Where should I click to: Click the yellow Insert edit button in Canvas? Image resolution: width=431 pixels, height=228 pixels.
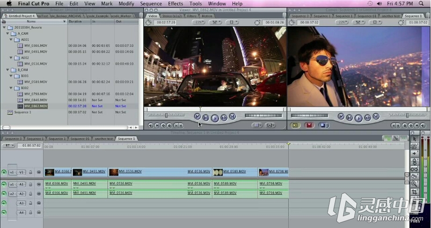[x=295, y=125]
